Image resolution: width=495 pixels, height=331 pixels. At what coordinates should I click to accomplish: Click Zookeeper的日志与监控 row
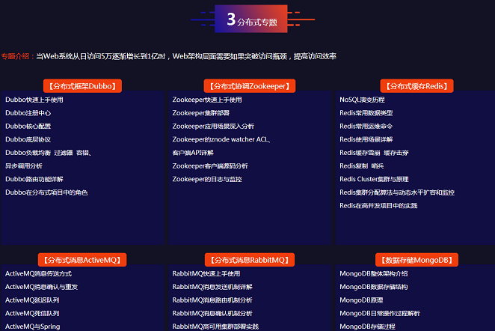point(207,179)
